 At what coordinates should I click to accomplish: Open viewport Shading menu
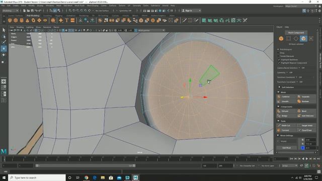[x=20, y=27]
